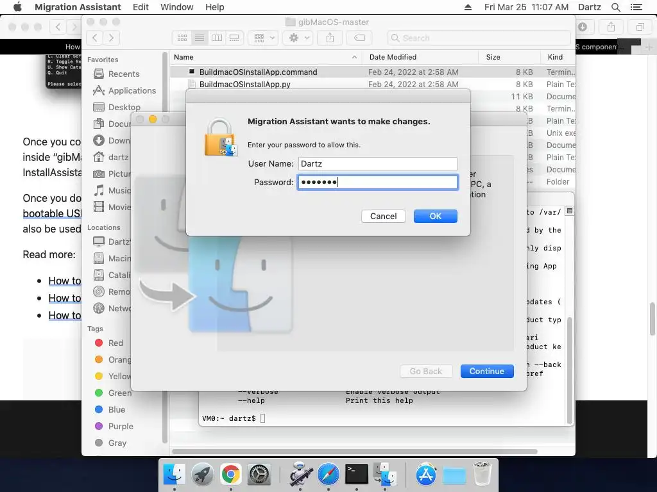Screen dimensions: 657x492
Task: Switch Finder to column view
Action: (x=217, y=38)
